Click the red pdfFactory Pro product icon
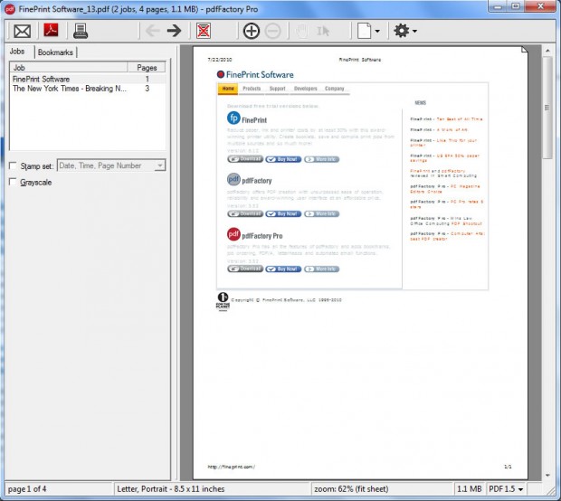Image resolution: width=561 pixels, height=501 pixels. (x=233, y=234)
